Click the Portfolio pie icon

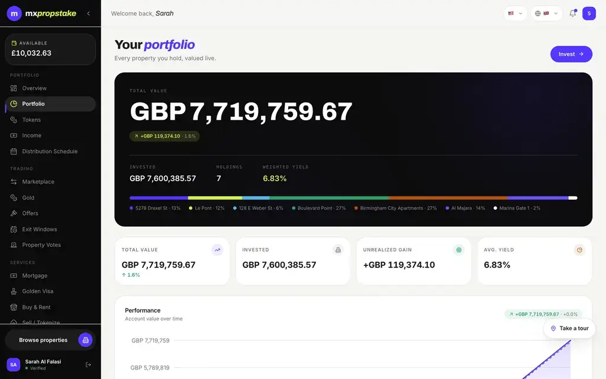point(14,104)
